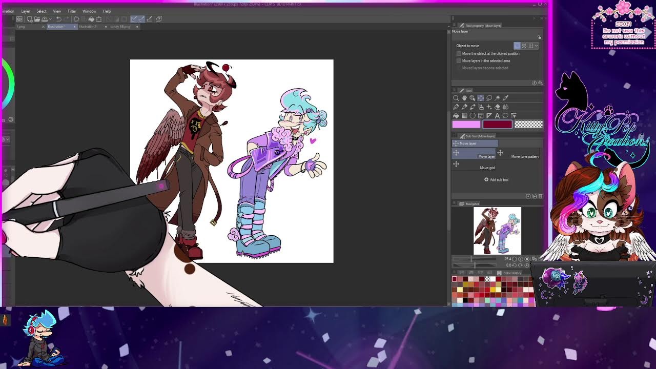Click the Clip Studio launcher icon
Viewport: 656px width, 369px height.
coord(19,19)
